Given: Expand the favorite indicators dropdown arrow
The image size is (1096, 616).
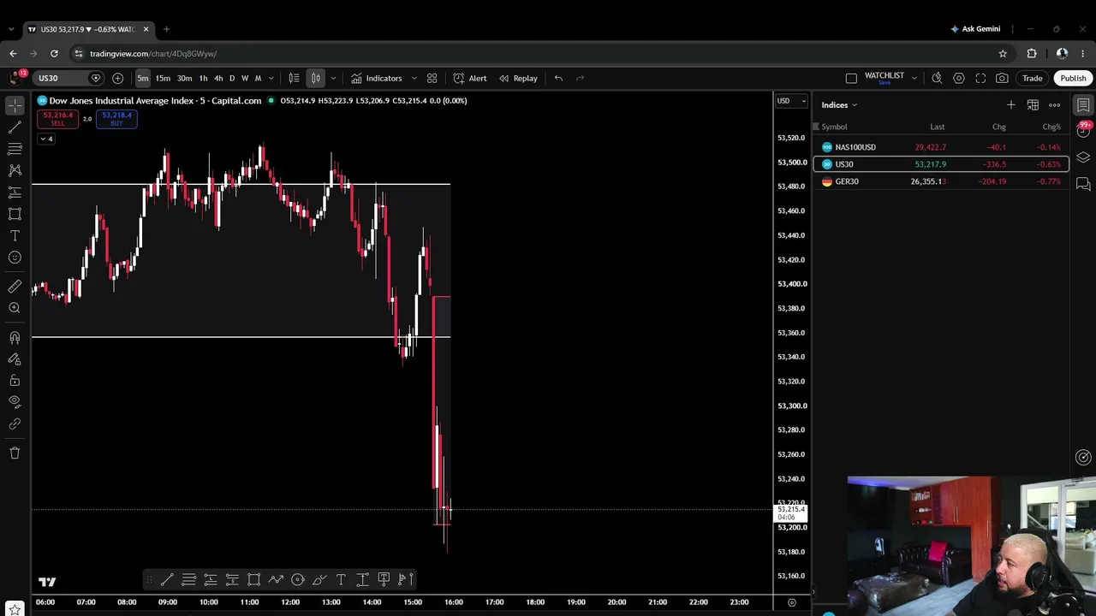Looking at the screenshot, I should (414, 78).
